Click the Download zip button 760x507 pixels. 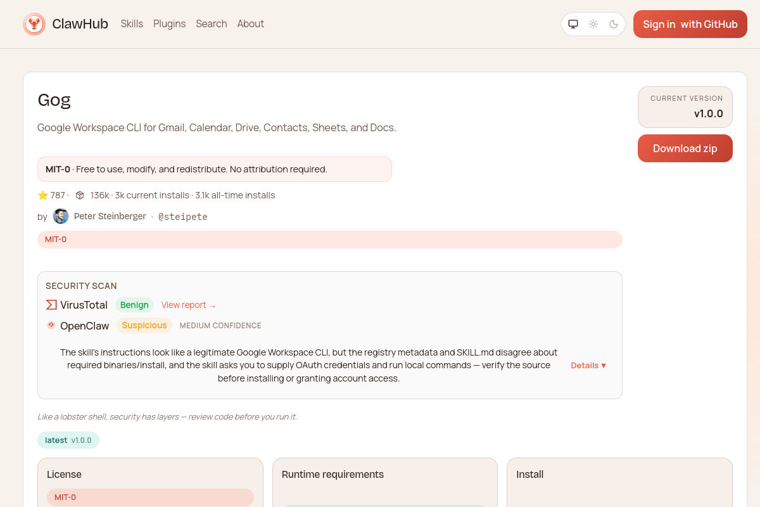point(685,148)
